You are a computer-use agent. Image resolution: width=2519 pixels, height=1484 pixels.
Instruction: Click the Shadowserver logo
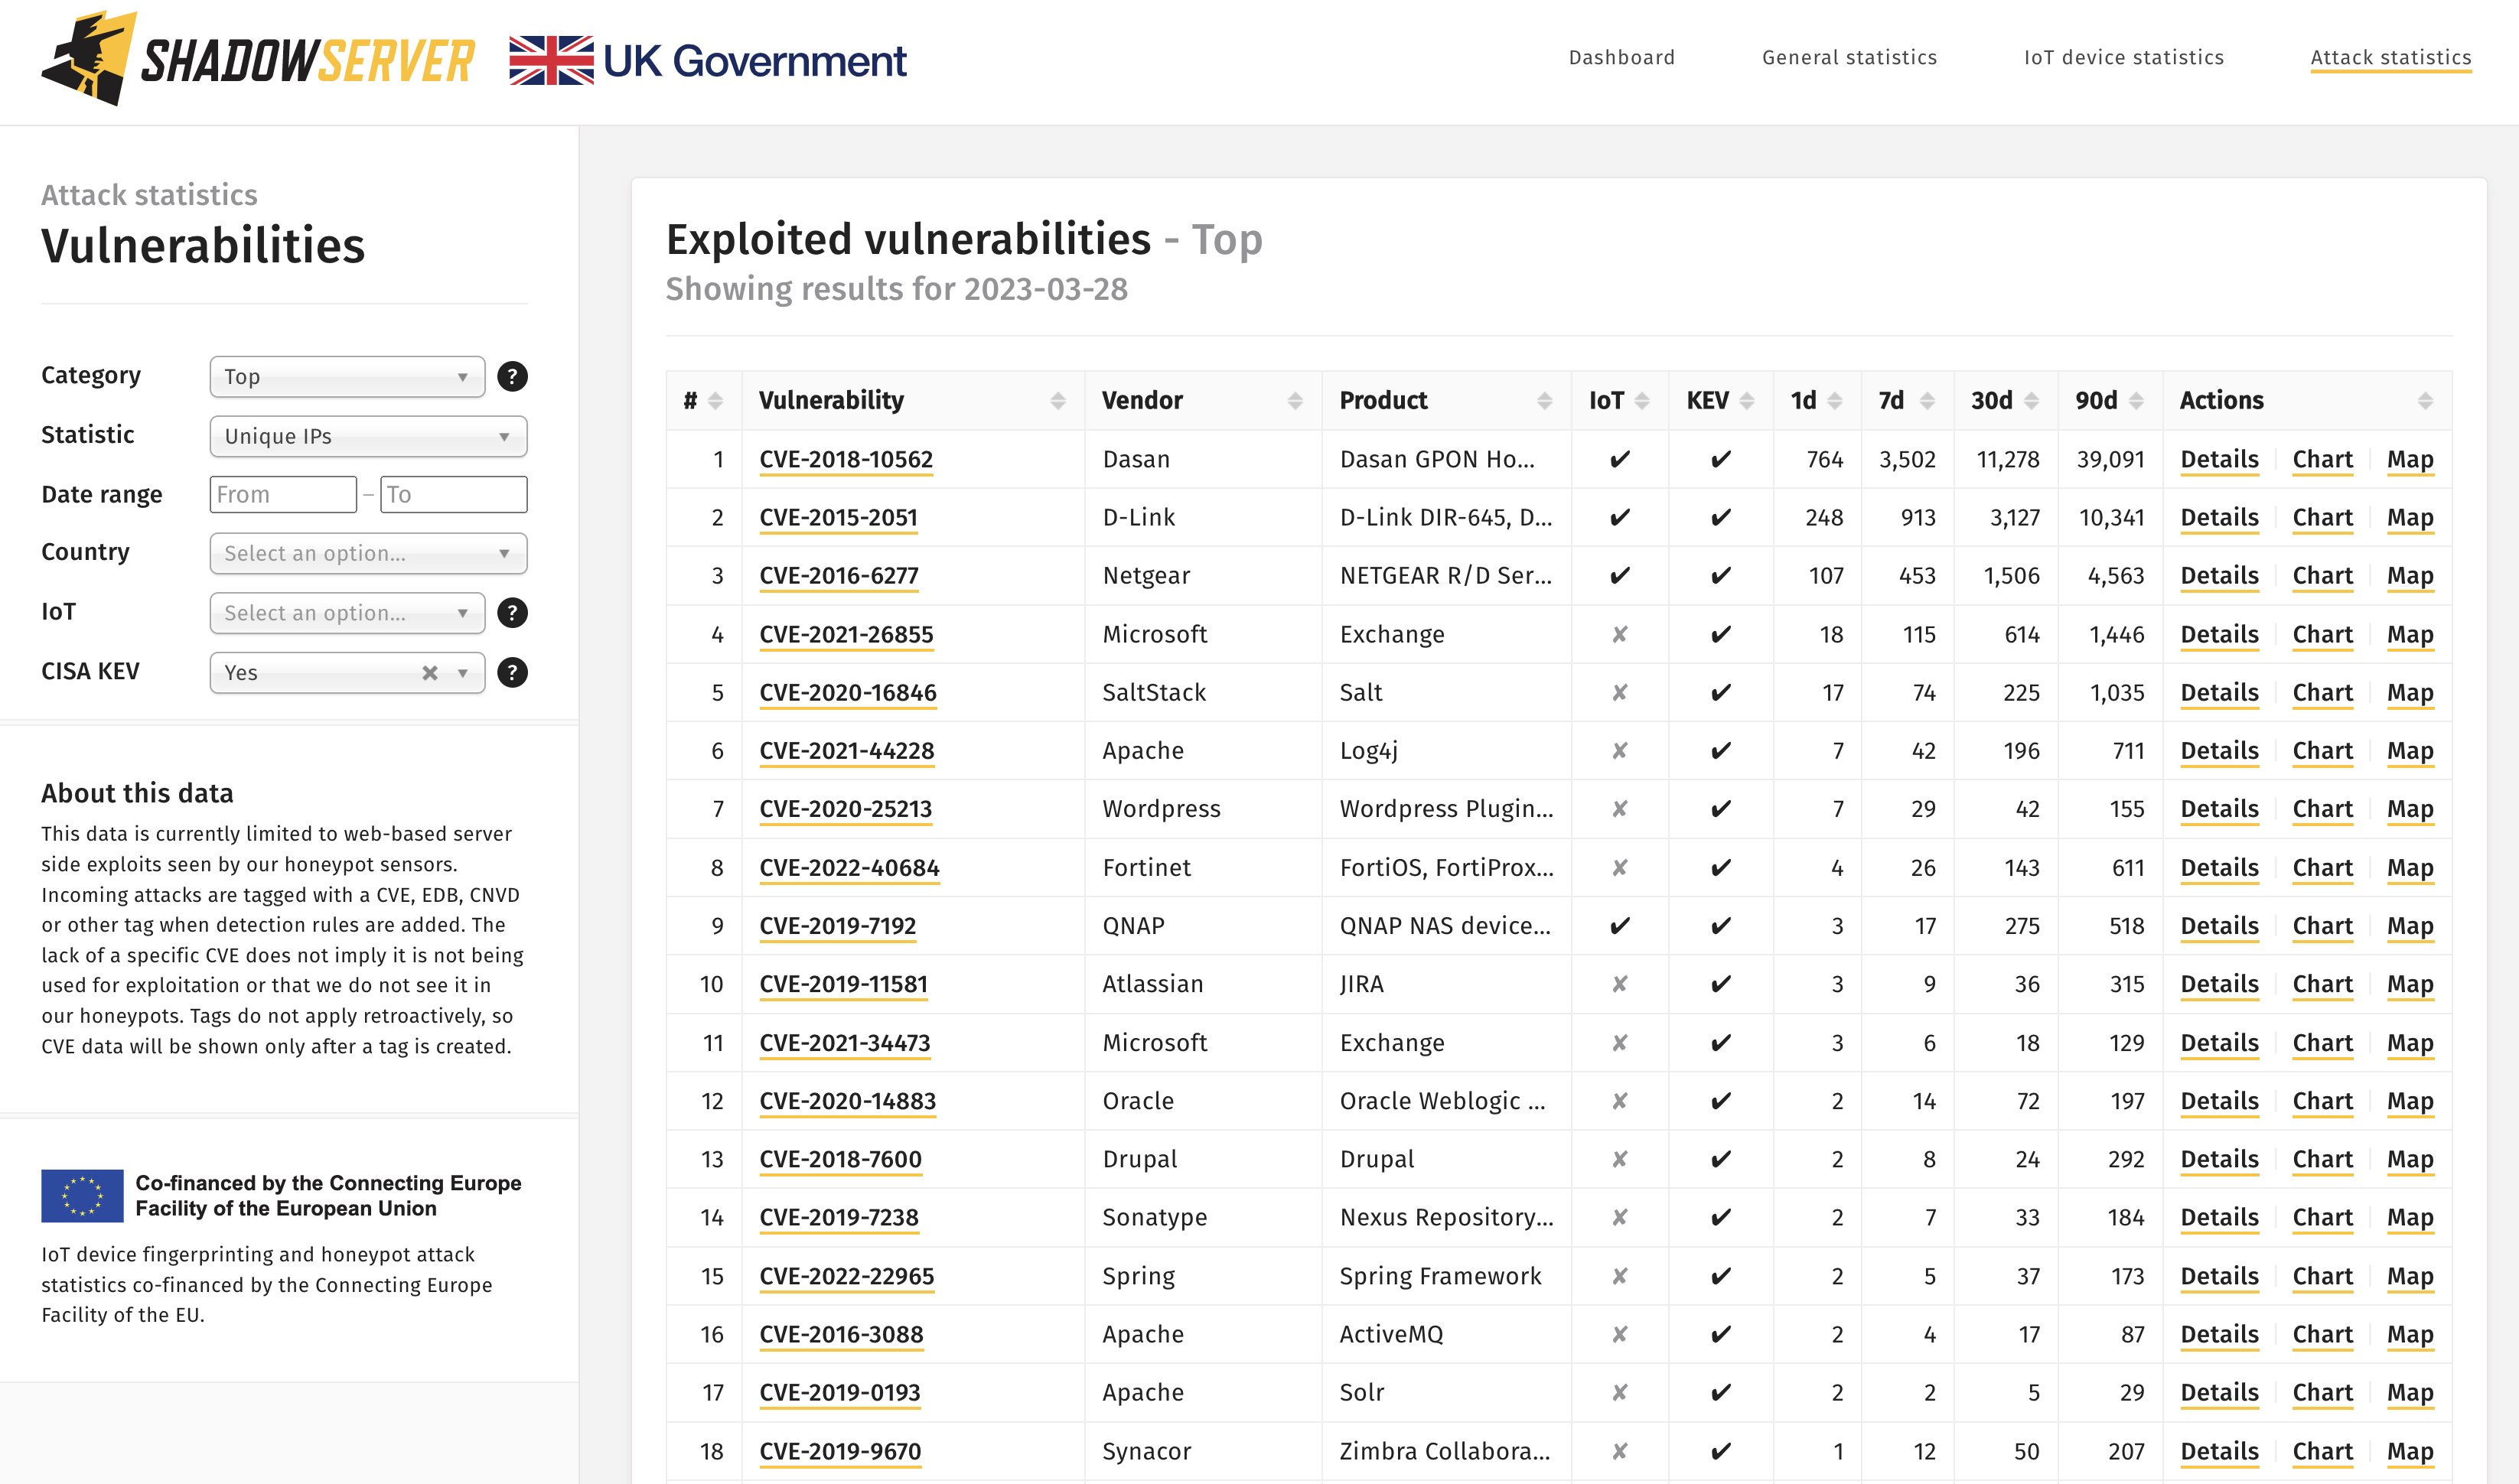tap(257, 59)
